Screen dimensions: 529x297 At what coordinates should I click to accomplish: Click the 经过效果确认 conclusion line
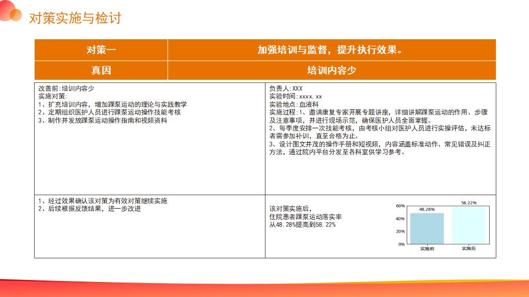pyautogui.click(x=103, y=201)
